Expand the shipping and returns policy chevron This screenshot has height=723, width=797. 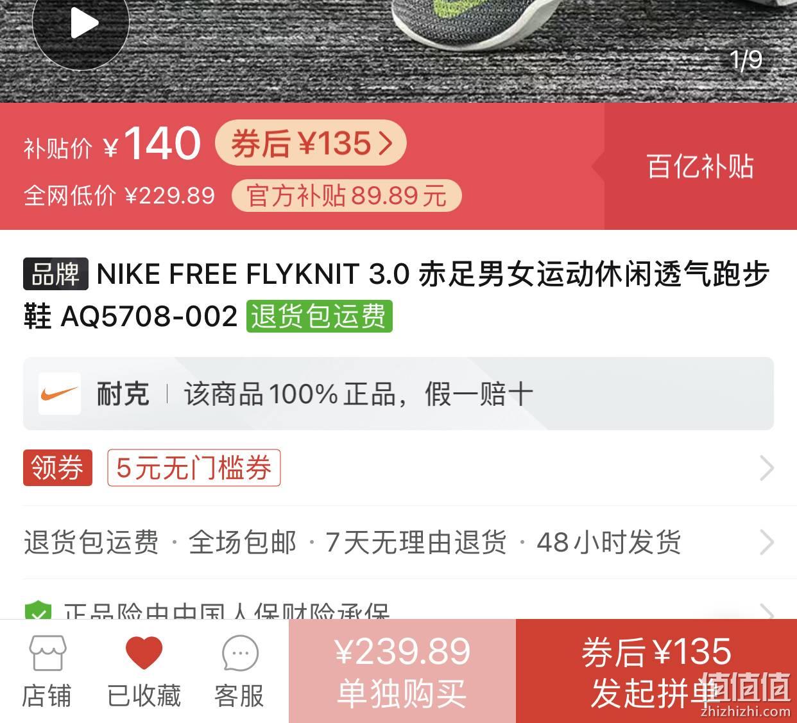pos(766,543)
